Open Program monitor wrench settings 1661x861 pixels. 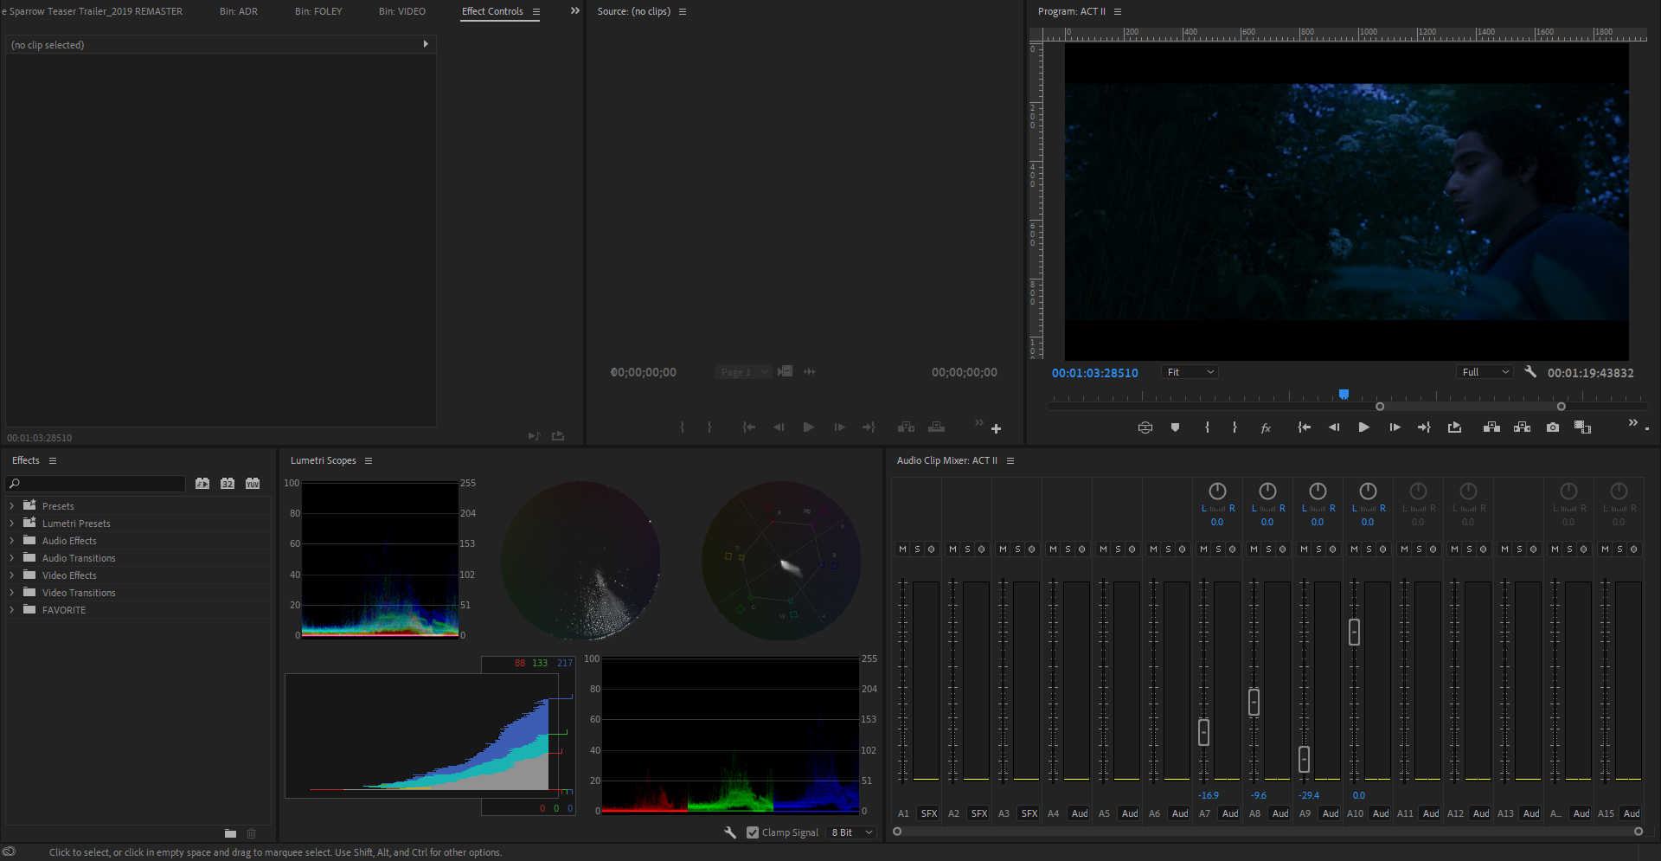pyautogui.click(x=1530, y=372)
